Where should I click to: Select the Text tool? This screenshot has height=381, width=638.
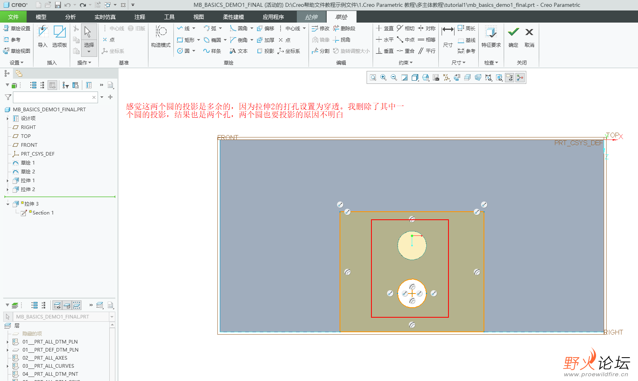point(238,51)
